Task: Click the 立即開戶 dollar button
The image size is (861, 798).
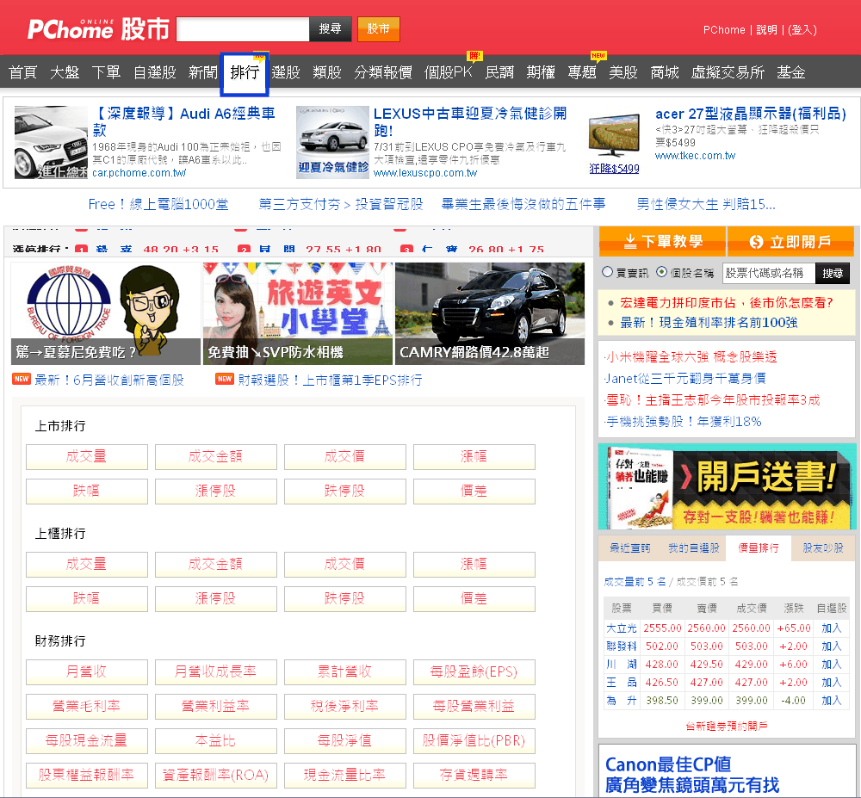Action: (790, 241)
